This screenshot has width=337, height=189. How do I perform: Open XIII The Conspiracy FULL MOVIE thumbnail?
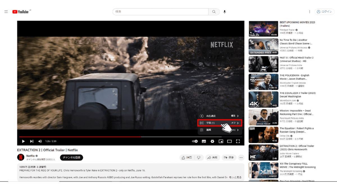[x=263, y=170]
